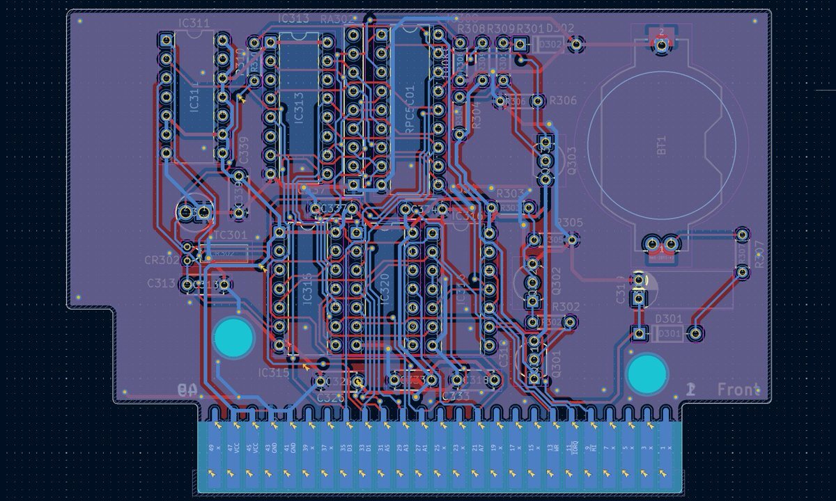
Task: Click the 'CR302' reference label
Action: pos(162,260)
